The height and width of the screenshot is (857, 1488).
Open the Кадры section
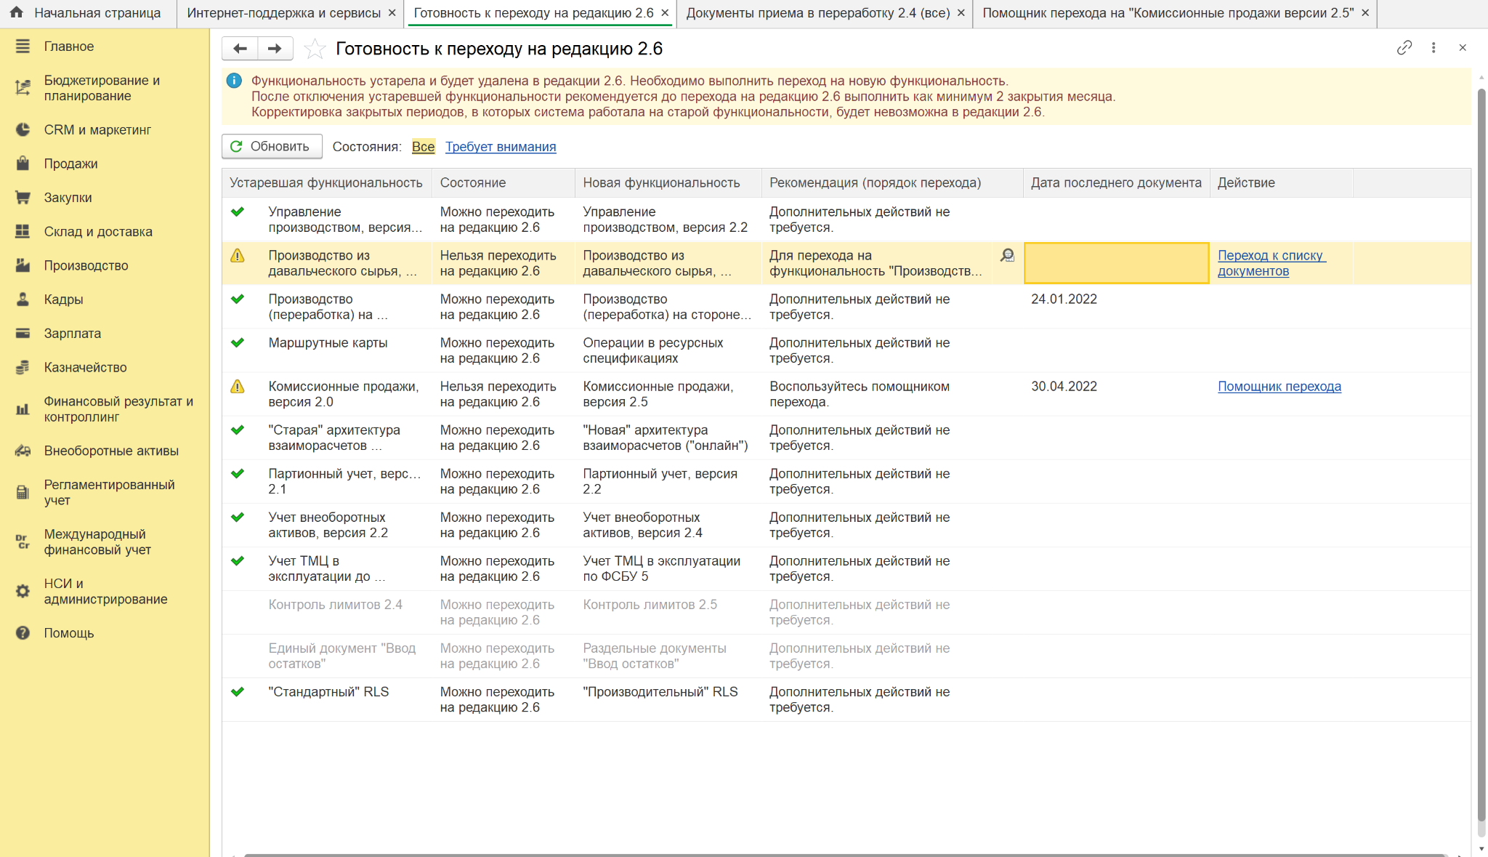pos(105,299)
